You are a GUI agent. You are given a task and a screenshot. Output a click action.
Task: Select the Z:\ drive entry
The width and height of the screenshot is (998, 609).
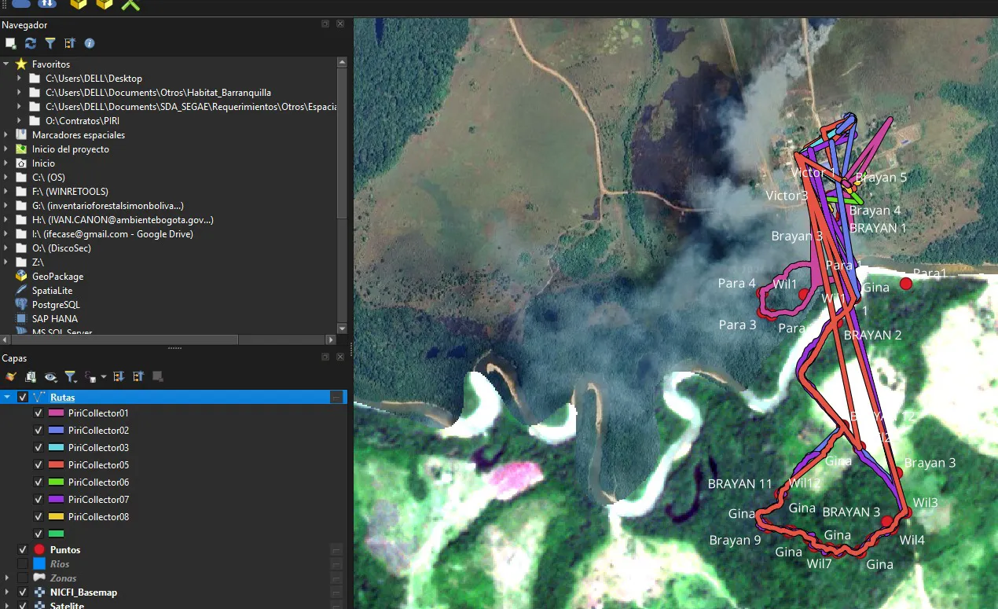coord(38,262)
